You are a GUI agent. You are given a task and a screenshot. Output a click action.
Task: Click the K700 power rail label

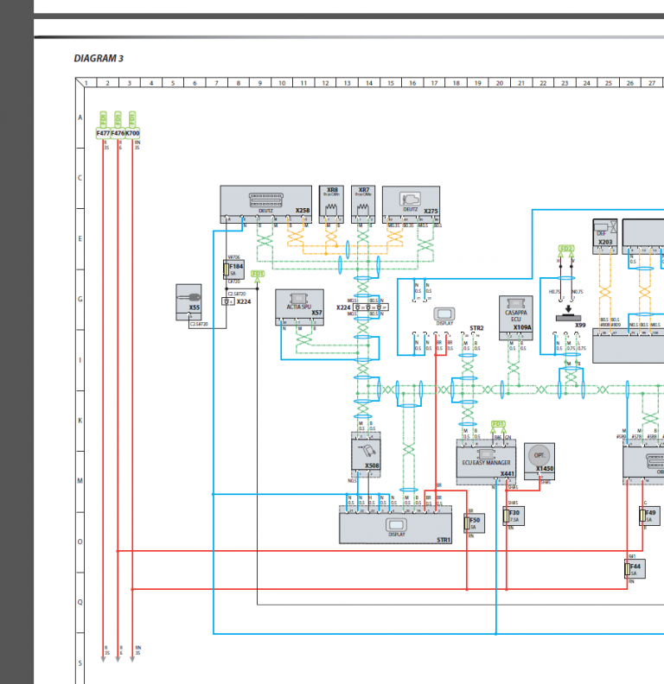pos(132,134)
